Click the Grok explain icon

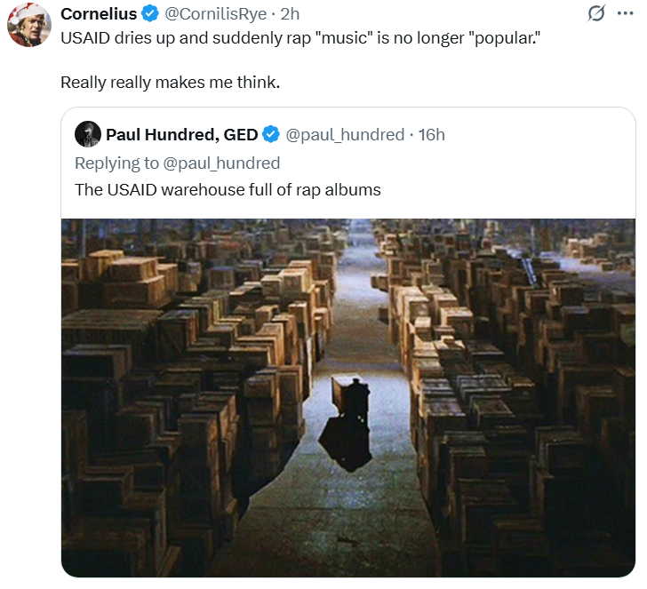597,13
